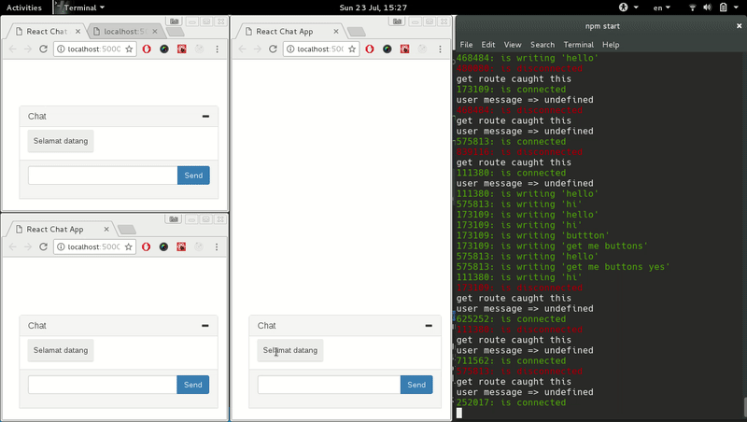Open terminal Terminal menu
747x422 pixels.
pyautogui.click(x=579, y=44)
